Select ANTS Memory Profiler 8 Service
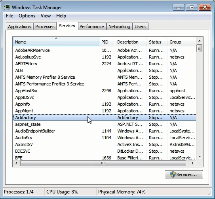The height and width of the screenshot is (199, 215). 105,77
